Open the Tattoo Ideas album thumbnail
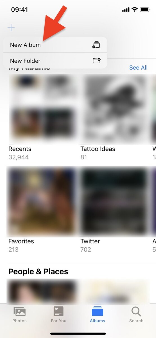This screenshot has height=338, width=156. (x=114, y=109)
